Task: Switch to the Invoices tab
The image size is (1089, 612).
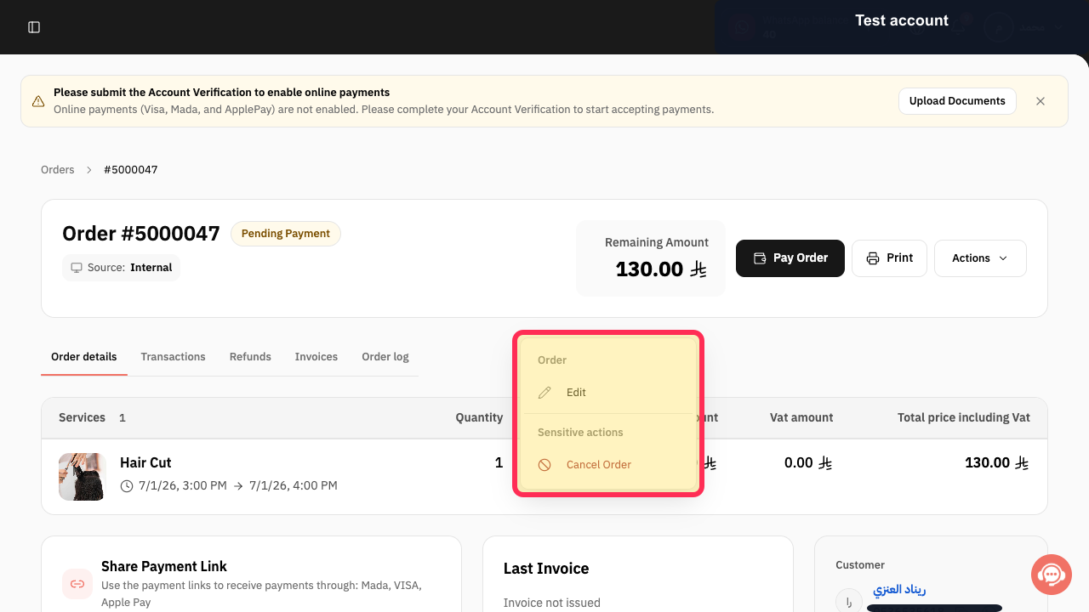Action: click(x=316, y=357)
